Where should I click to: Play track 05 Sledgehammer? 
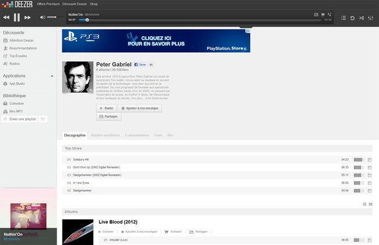[x=82, y=190]
